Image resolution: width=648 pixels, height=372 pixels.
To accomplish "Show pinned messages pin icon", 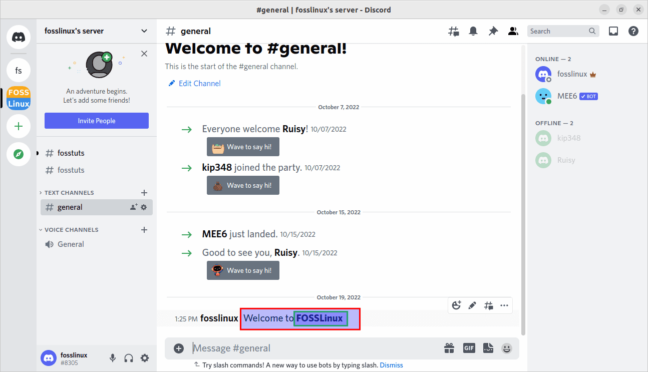I will pyautogui.click(x=493, y=31).
